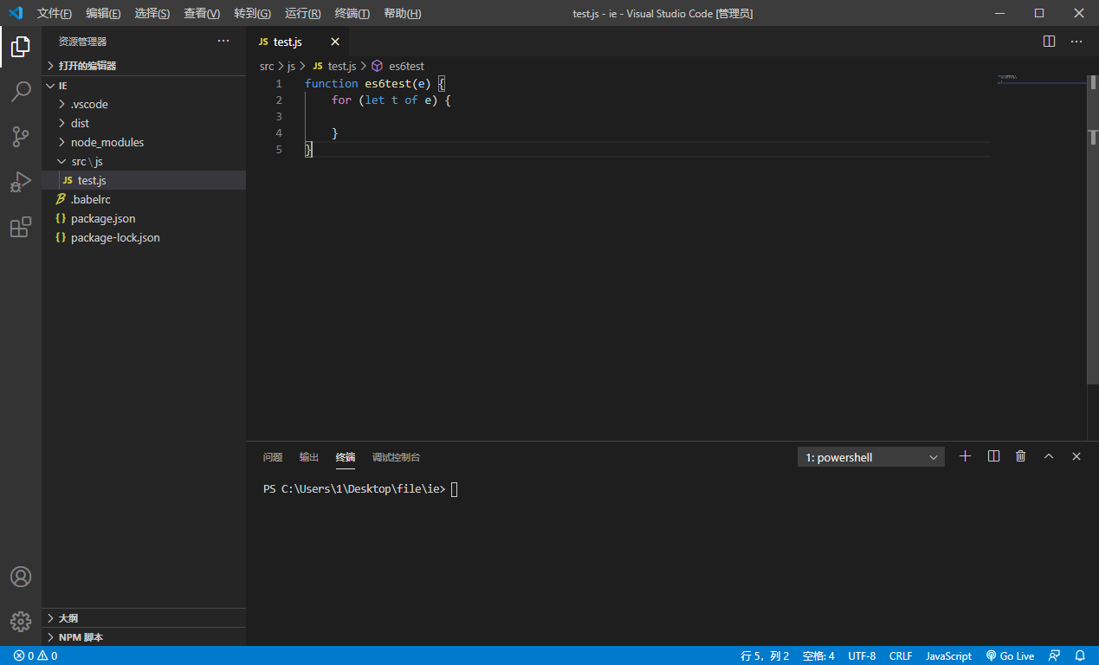
Task: Open the Source Control view
Action: 21,137
